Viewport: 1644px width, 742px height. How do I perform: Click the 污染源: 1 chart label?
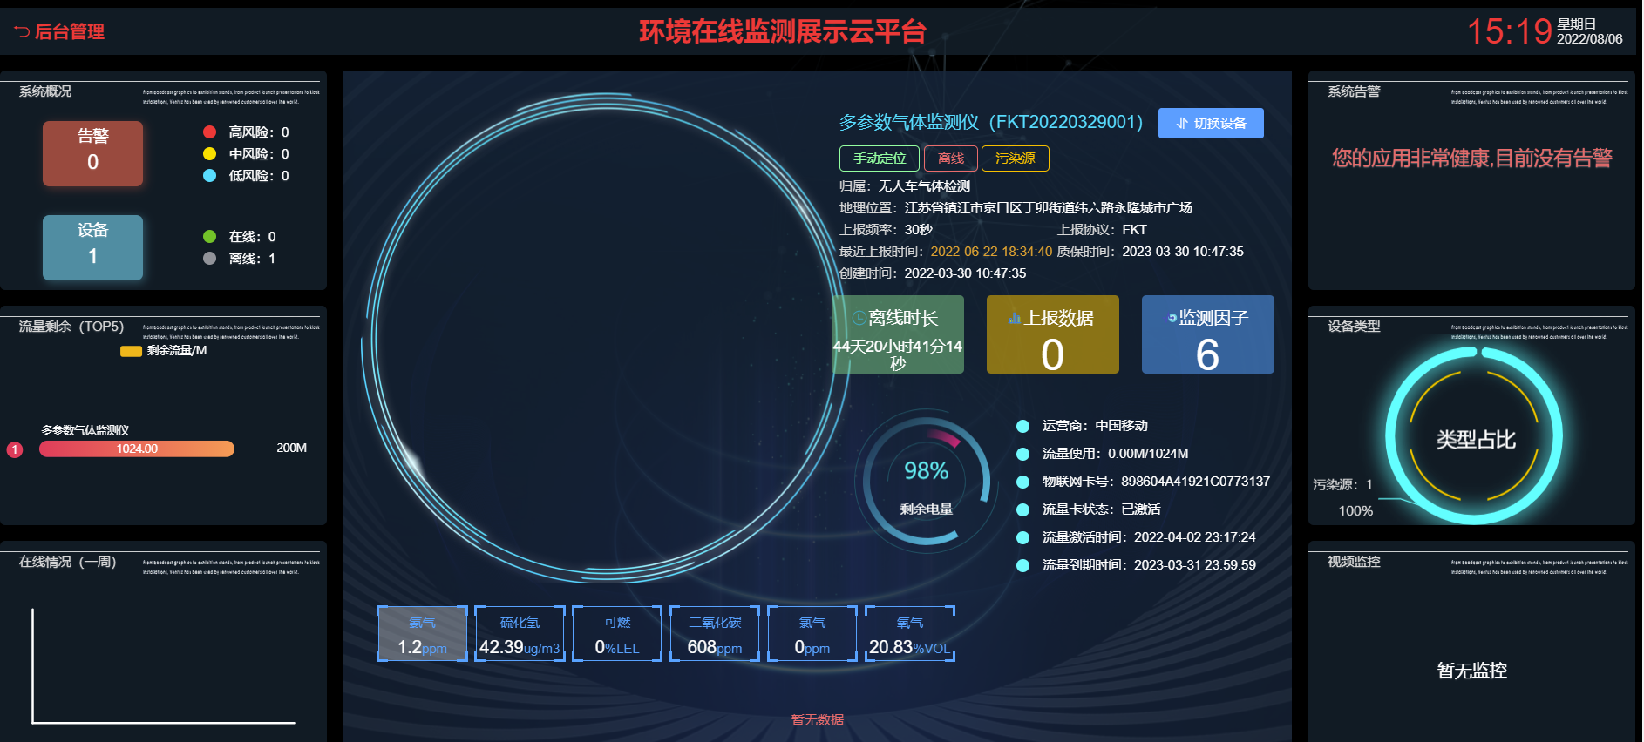pyautogui.click(x=1342, y=485)
